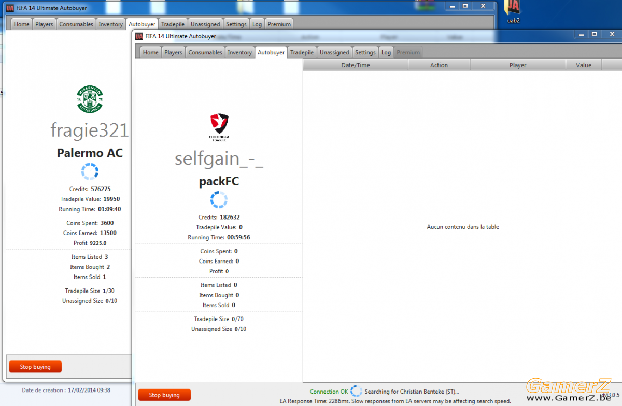The image size is (622, 406).
Task: Click Credits value 576275
Action: coord(101,189)
